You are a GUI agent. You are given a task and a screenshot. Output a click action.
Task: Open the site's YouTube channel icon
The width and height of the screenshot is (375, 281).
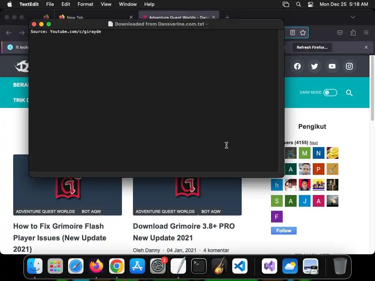[x=332, y=66]
